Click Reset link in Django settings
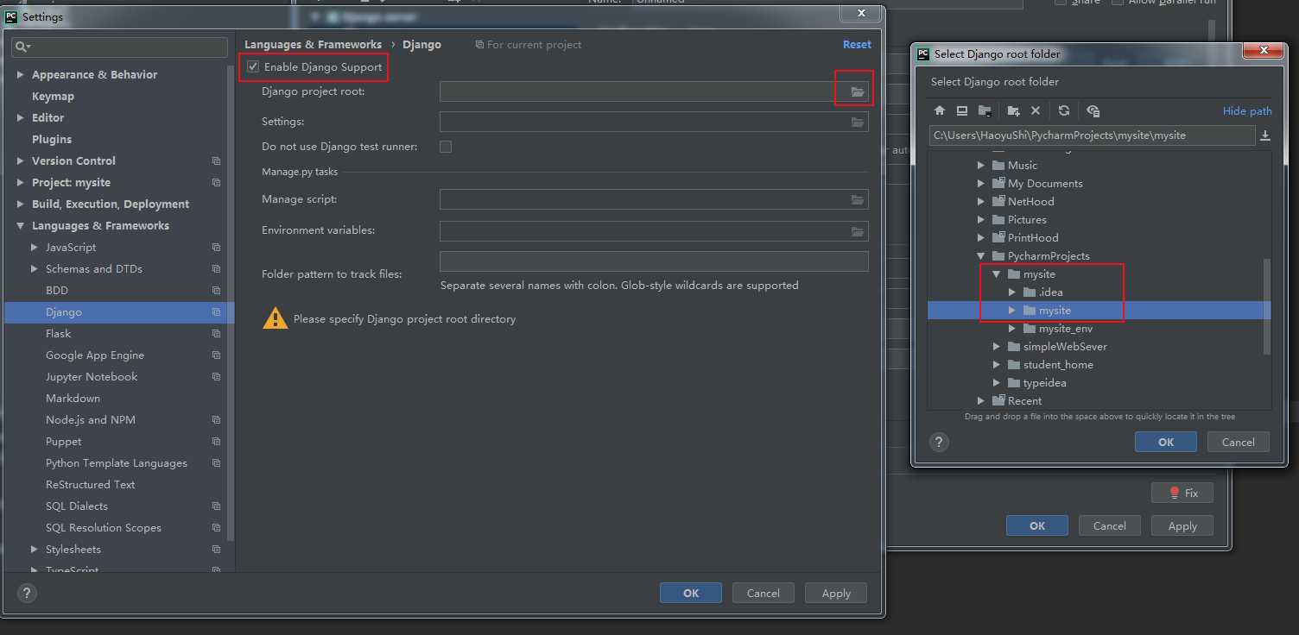The width and height of the screenshot is (1299, 635). (857, 44)
